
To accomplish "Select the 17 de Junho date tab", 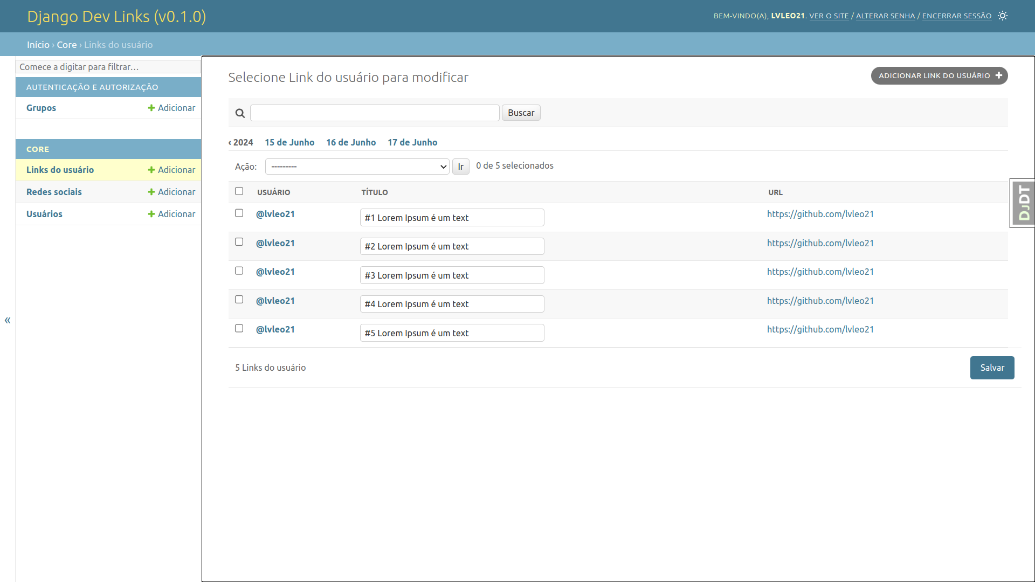I will (x=412, y=142).
